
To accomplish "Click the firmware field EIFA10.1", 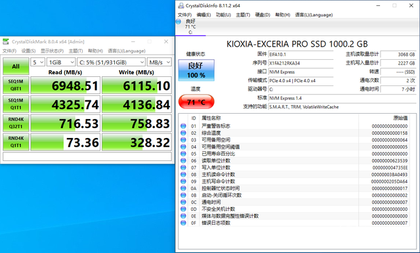I will (x=301, y=55).
